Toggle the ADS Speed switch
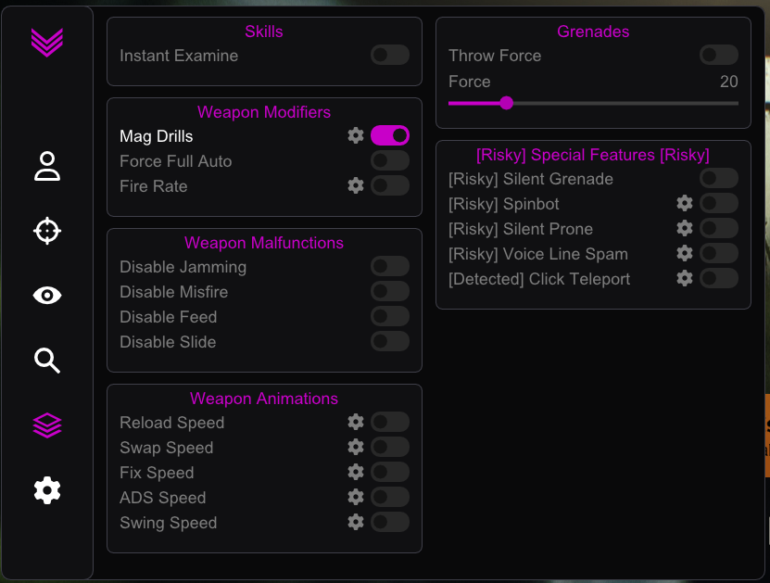The width and height of the screenshot is (770, 583). click(x=390, y=497)
